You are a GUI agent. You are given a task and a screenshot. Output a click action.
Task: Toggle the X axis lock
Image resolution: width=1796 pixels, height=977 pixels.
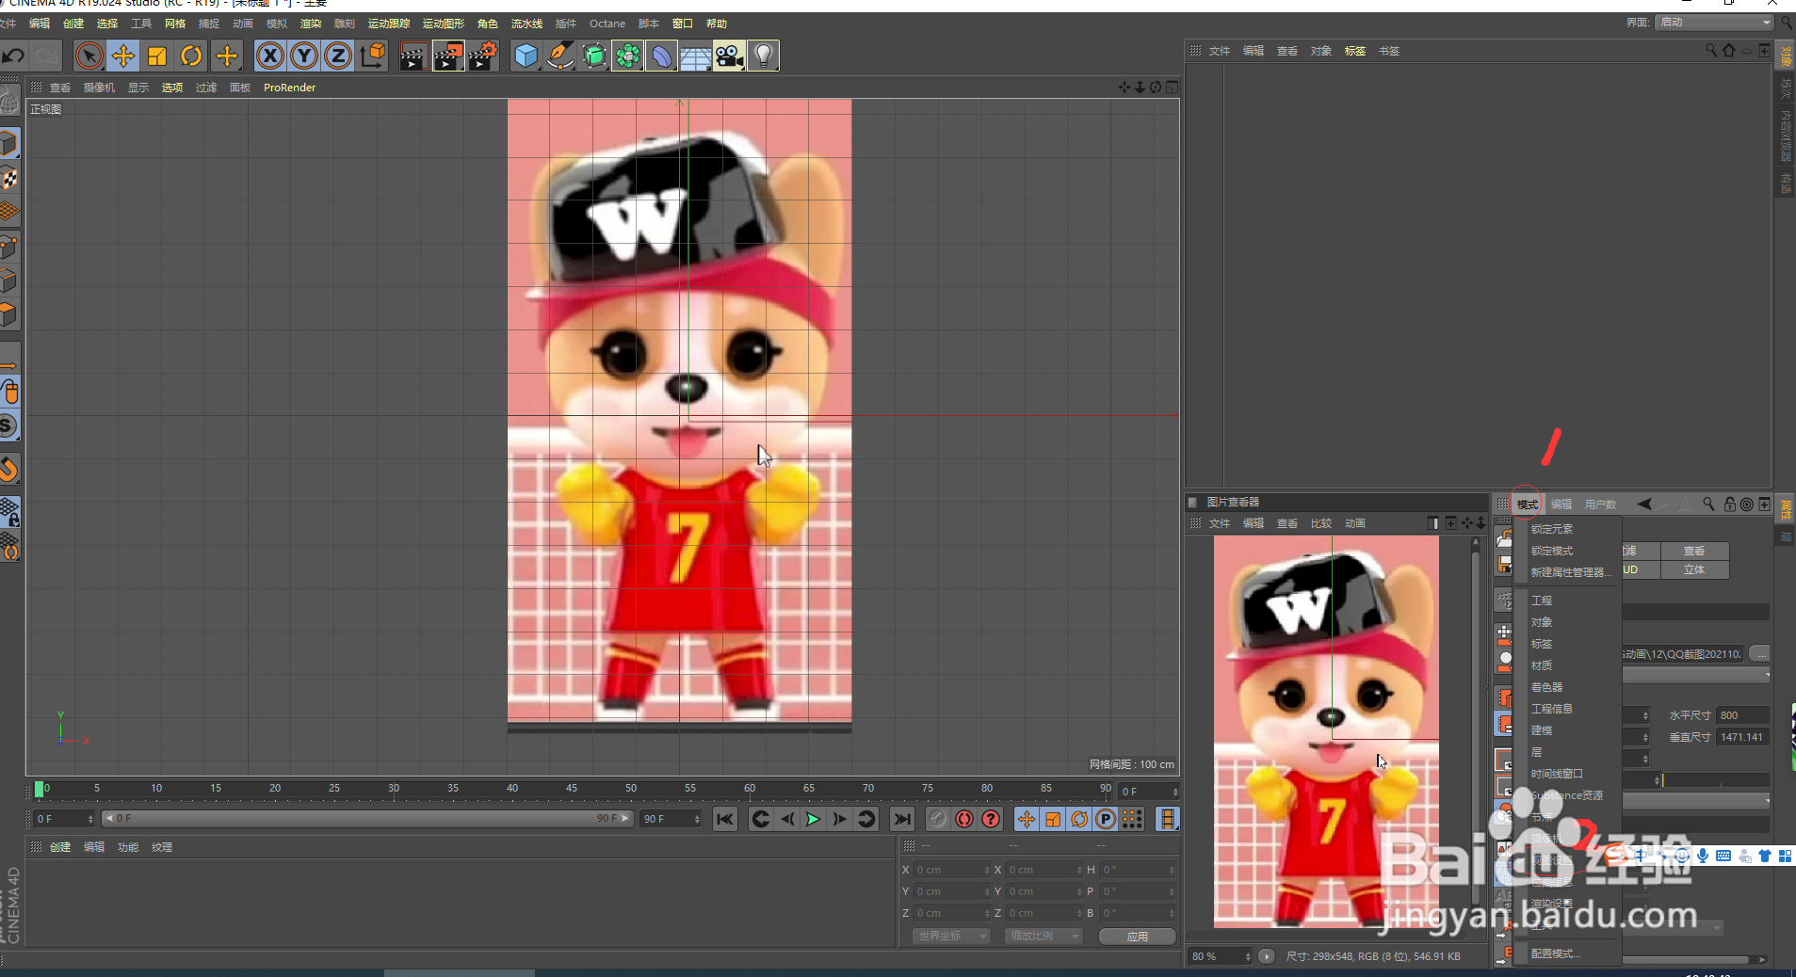click(270, 56)
